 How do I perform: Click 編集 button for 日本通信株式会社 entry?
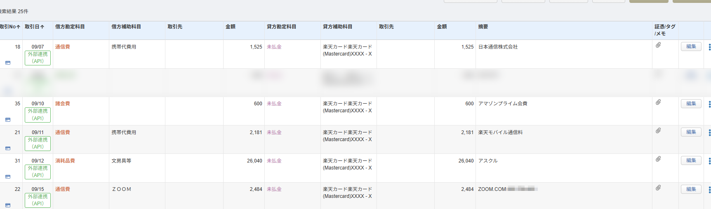click(691, 46)
